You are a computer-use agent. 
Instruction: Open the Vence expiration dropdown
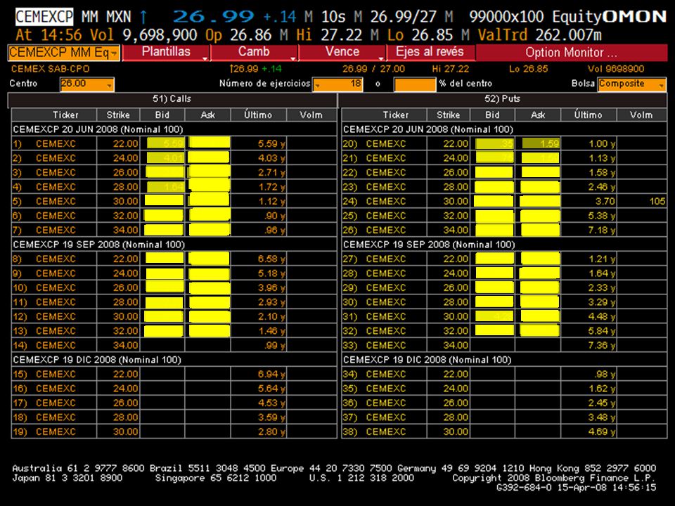pyautogui.click(x=342, y=53)
